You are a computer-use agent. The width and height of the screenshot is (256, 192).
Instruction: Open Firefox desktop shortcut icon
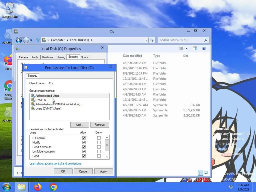point(8,62)
